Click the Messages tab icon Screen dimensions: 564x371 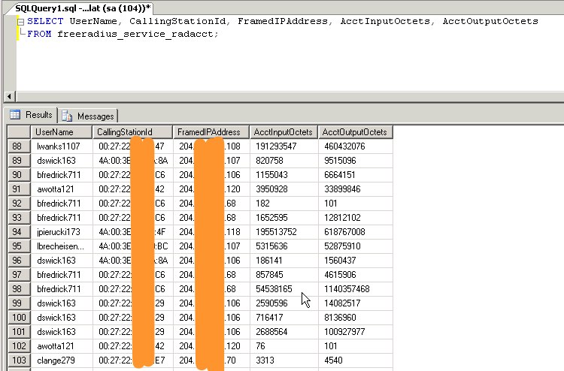point(67,116)
